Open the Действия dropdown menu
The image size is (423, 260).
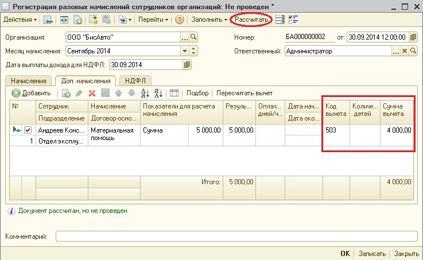pos(20,20)
